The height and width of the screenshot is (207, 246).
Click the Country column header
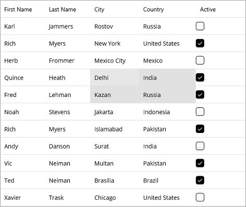pyautogui.click(x=153, y=9)
